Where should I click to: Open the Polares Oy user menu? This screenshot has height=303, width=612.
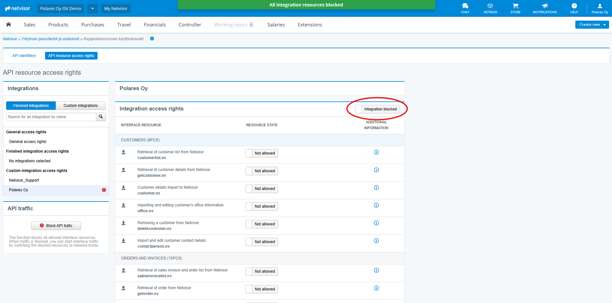click(x=599, y=8)
